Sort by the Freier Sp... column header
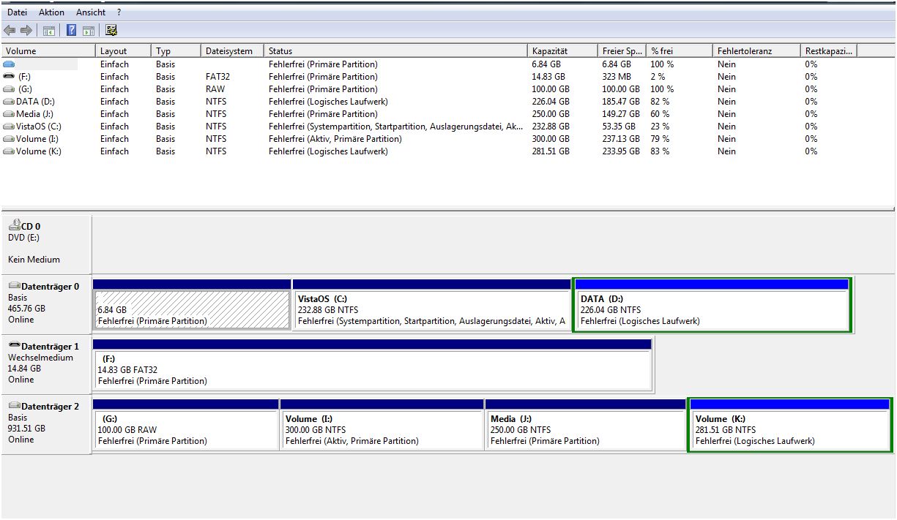 pyautogui.click(x=622, y=51)
